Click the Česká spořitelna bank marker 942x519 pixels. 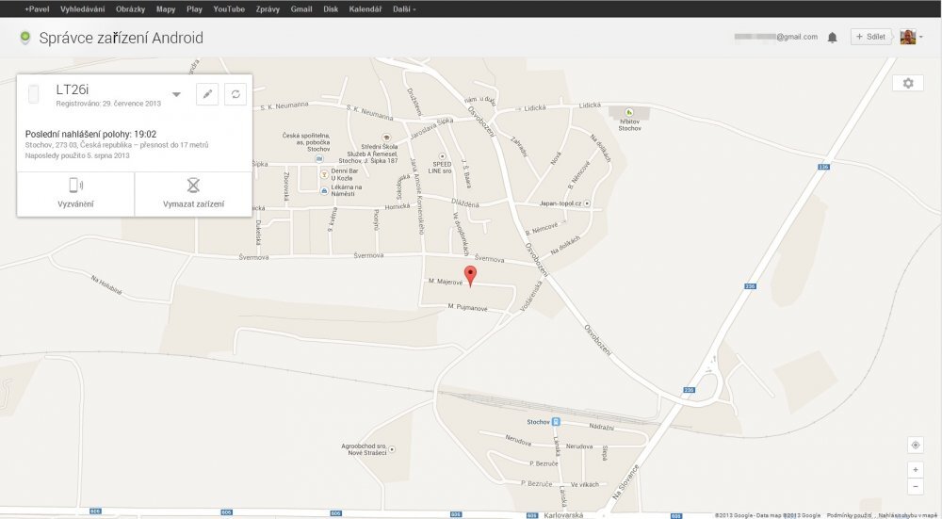319,158
